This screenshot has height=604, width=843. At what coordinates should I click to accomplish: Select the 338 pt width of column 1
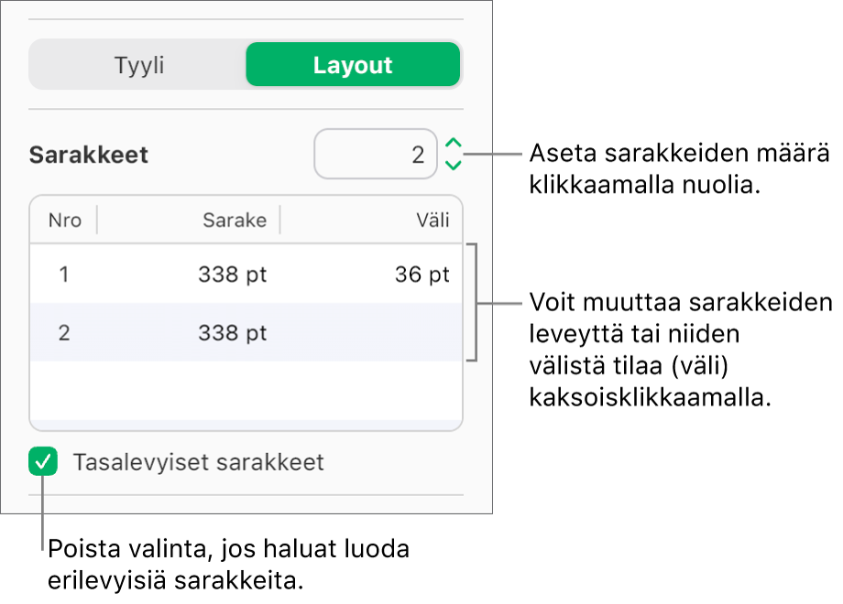tap(232, 274)
